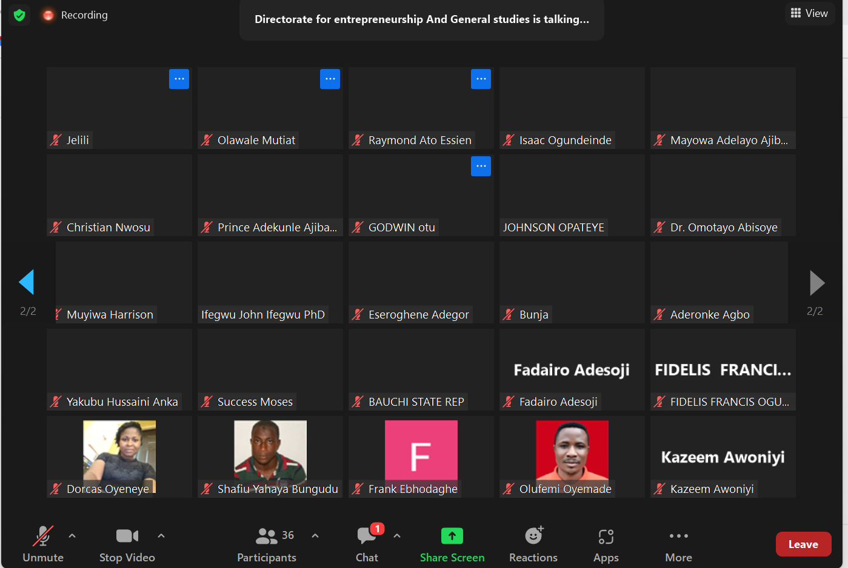Open the Participants panel icon
The image size is (848, 568).
tap(267, 536)
